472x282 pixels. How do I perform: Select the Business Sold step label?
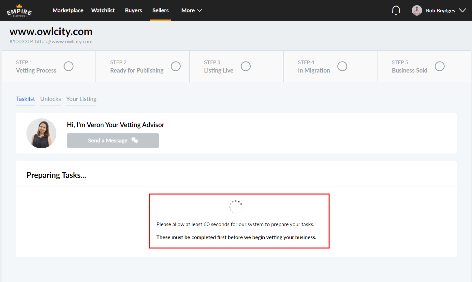coord(409,71)
